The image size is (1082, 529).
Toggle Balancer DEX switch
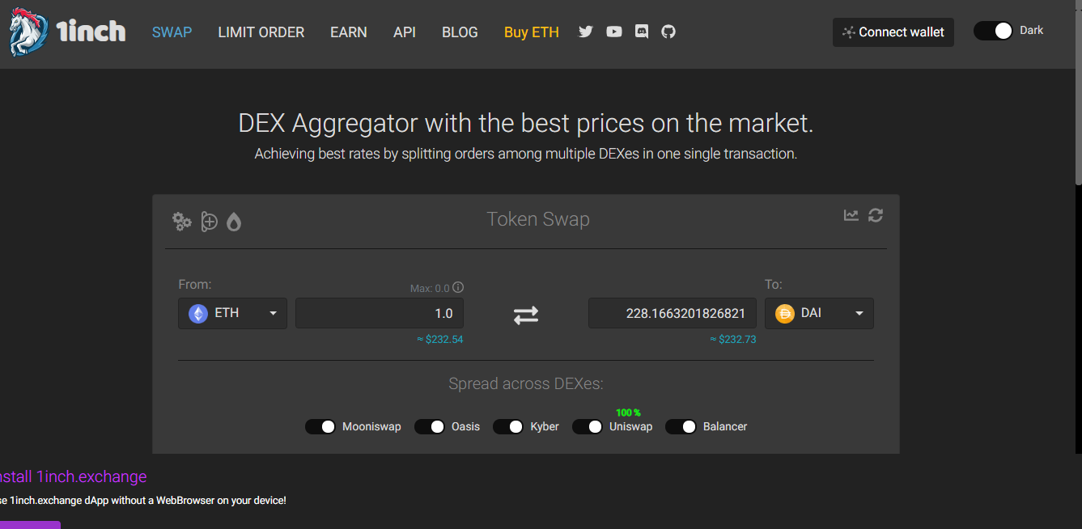681,426
